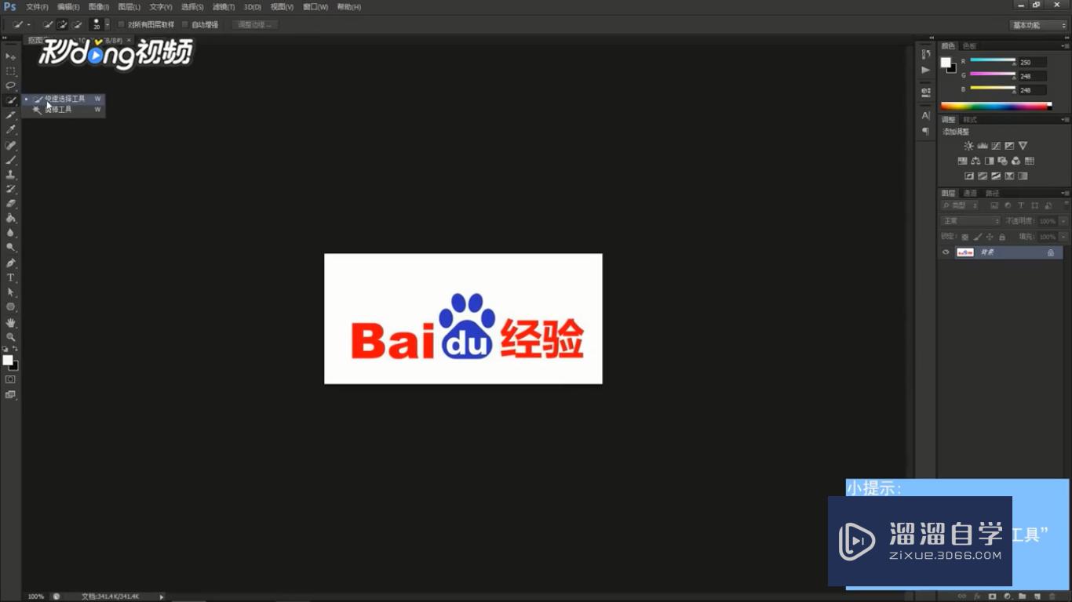1072x602 pixels.
Task: Open the History panel icon
Action: pos(926,54)
